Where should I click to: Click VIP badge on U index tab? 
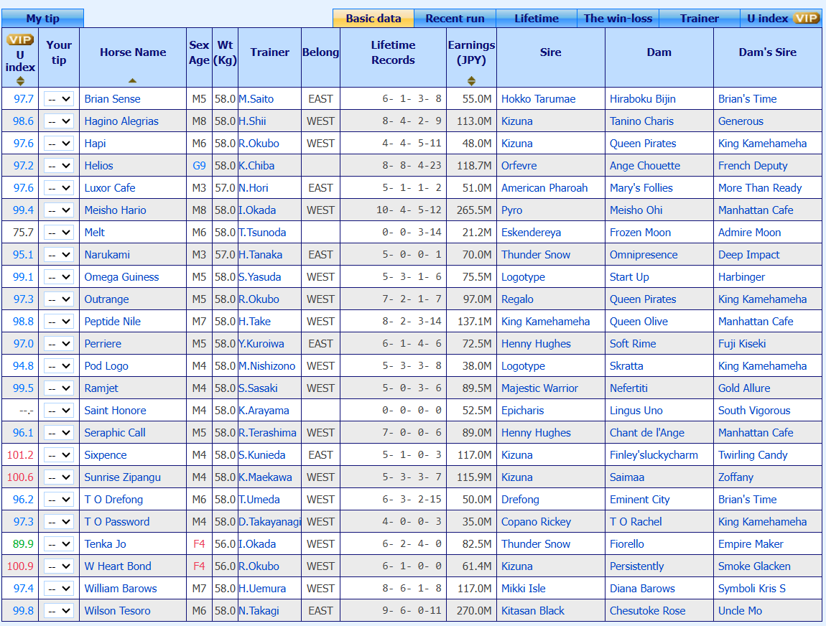click(x=807, y=19)
